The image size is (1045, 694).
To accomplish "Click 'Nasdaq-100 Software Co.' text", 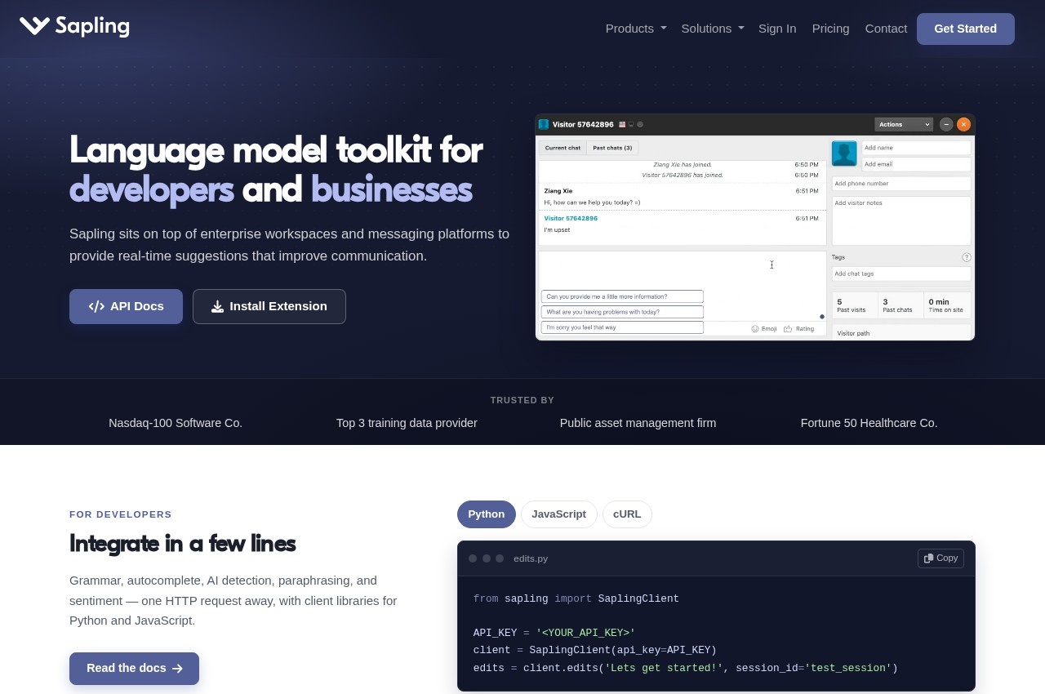I will tap(176, 423).
